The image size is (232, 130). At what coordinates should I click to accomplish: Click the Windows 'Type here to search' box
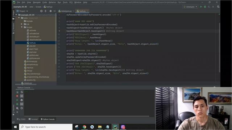pos(46,127)
